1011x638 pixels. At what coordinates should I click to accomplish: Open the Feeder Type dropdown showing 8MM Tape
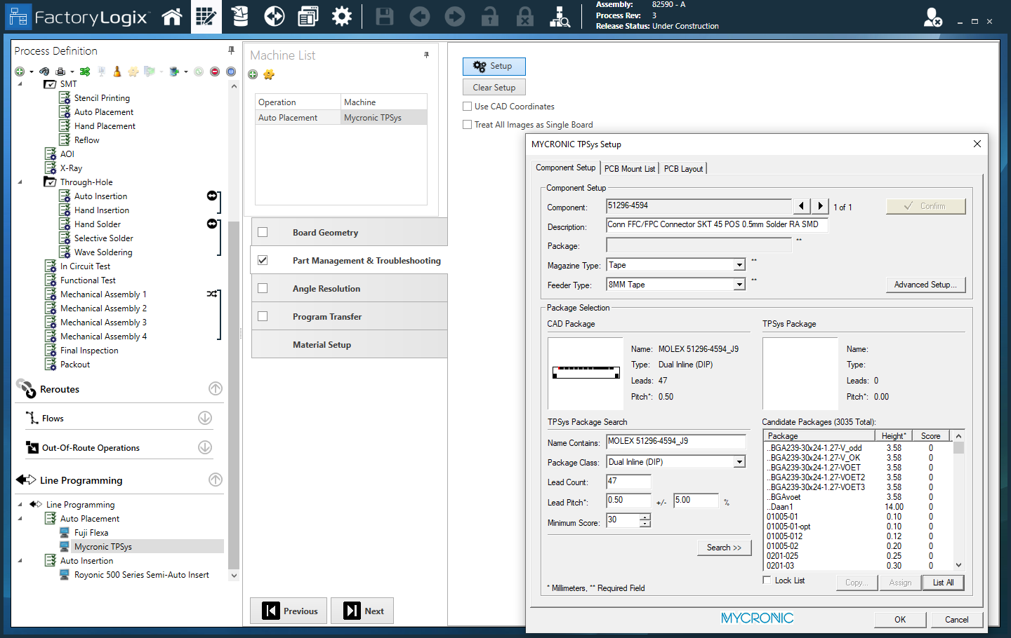741,283
